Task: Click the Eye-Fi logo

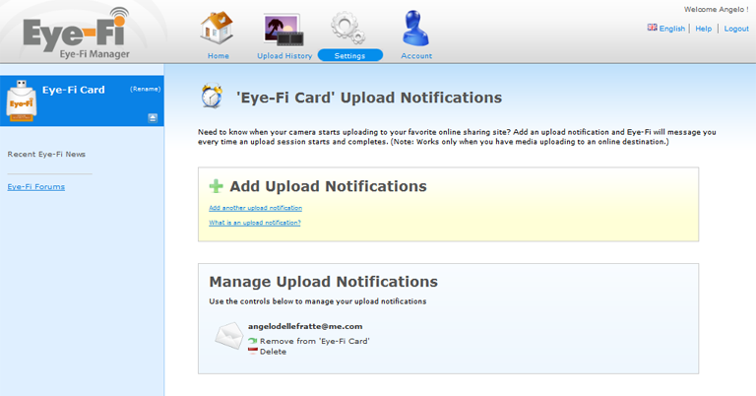Action: [77, 33]
